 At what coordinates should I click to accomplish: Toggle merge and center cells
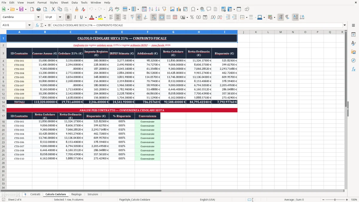pyautogui.click(x=162, y=17)
